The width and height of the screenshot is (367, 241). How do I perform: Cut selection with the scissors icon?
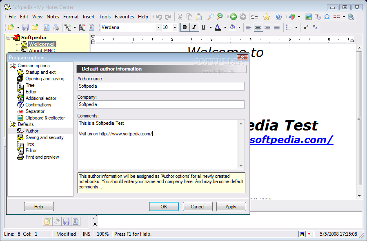click(180, 17)
